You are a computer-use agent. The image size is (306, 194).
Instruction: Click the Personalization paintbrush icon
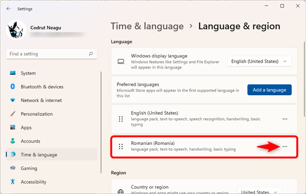[x=13, y=113]
